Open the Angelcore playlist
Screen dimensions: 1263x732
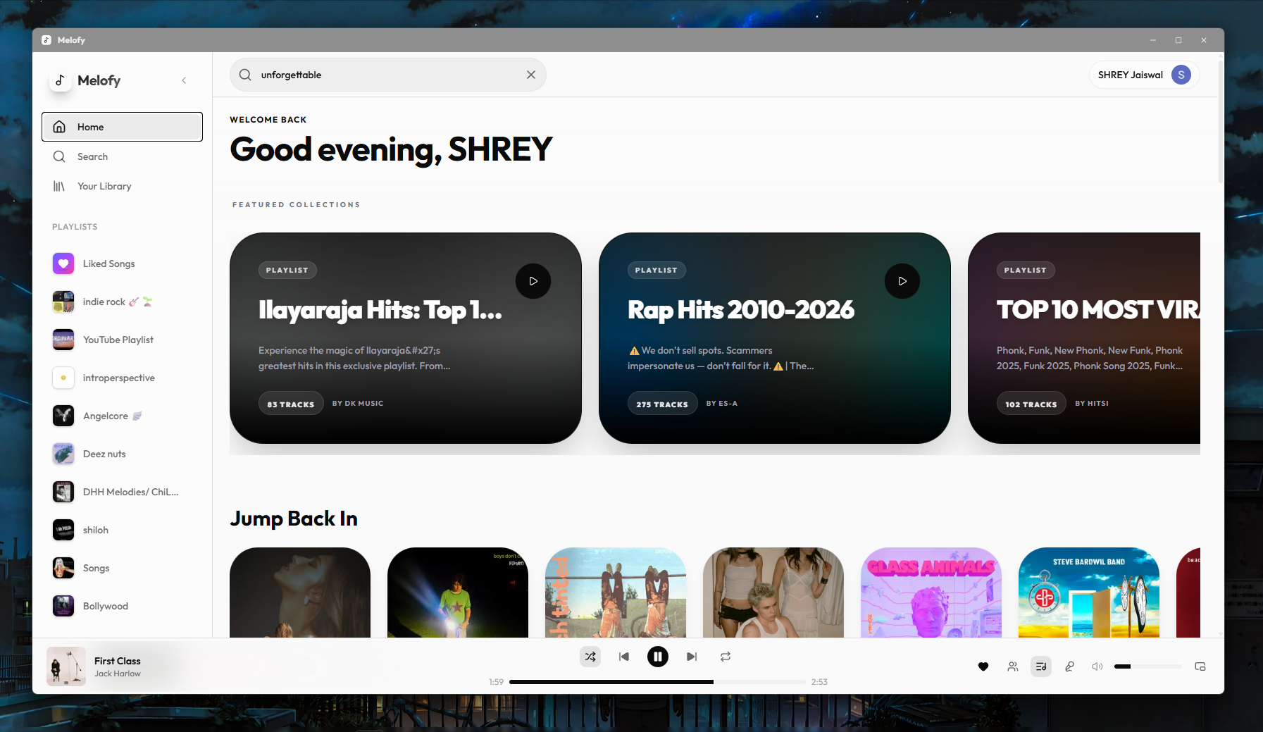click(122, 416)
